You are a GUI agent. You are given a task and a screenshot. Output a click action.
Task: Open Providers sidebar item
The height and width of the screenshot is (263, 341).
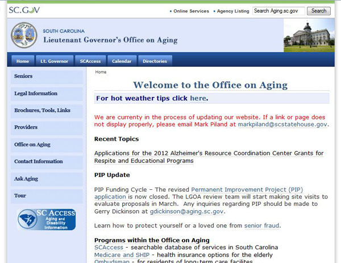click(x=47, y=128)
